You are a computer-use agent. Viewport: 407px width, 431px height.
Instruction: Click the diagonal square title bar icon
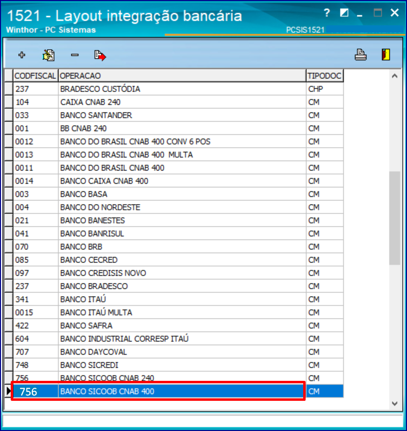(x=344, y=13)
